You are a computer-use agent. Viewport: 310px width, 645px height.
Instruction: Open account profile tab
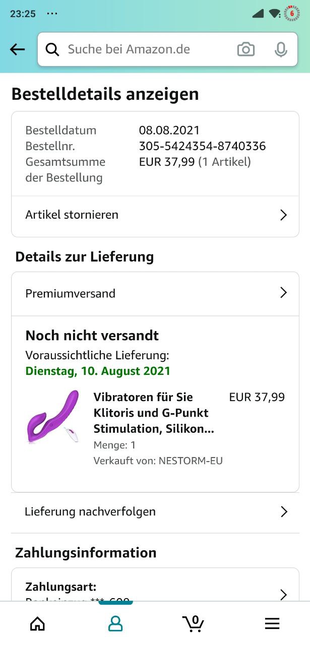click(x=115, y=624)
